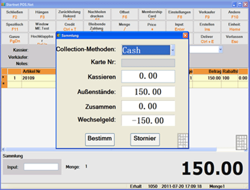Click the Sammlung dialog title icon
Screen dimensions: 250x190
58,35
